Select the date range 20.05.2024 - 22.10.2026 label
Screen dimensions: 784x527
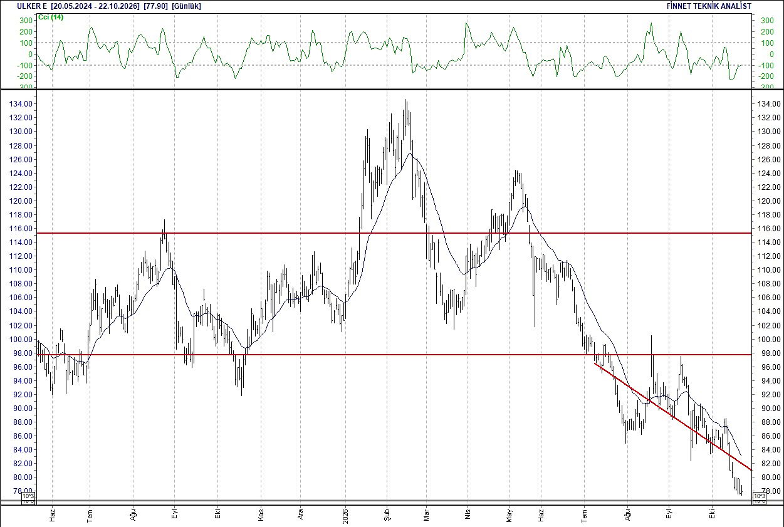click(95, 6)
